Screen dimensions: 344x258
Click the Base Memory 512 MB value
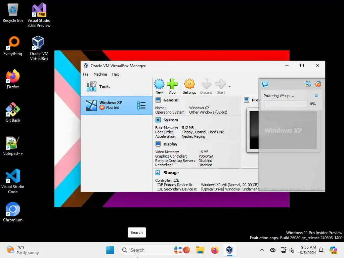tap(188, 128)
